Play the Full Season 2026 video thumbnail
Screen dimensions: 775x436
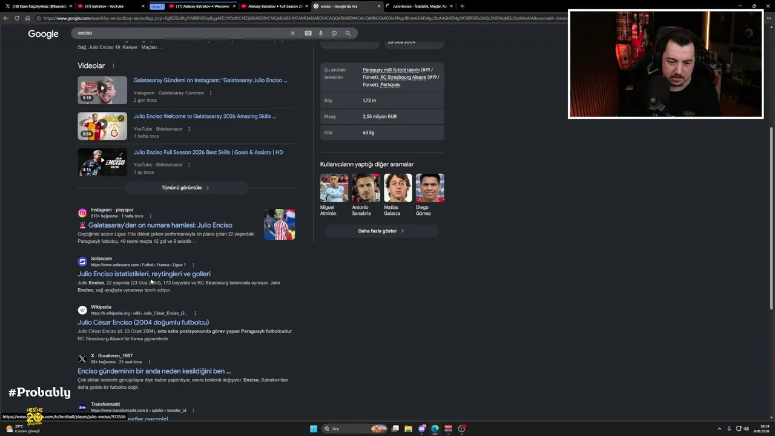point(102,162)
